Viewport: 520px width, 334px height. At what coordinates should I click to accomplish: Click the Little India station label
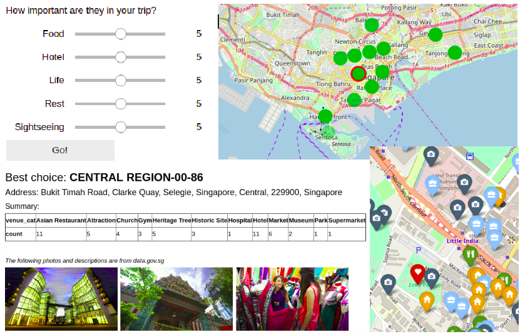pyautogui.click(x=462, y=241)
